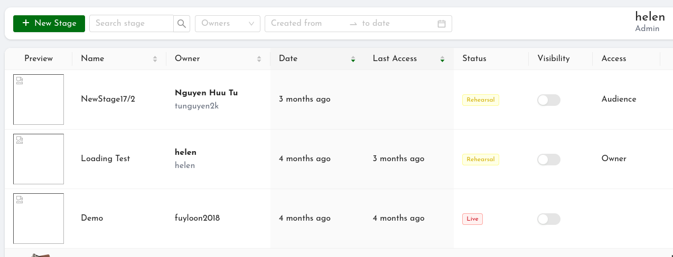673x257 pixels.
Task: Open the NewStage17/2 preview thumbnail
Action: (x=39, y=100)
